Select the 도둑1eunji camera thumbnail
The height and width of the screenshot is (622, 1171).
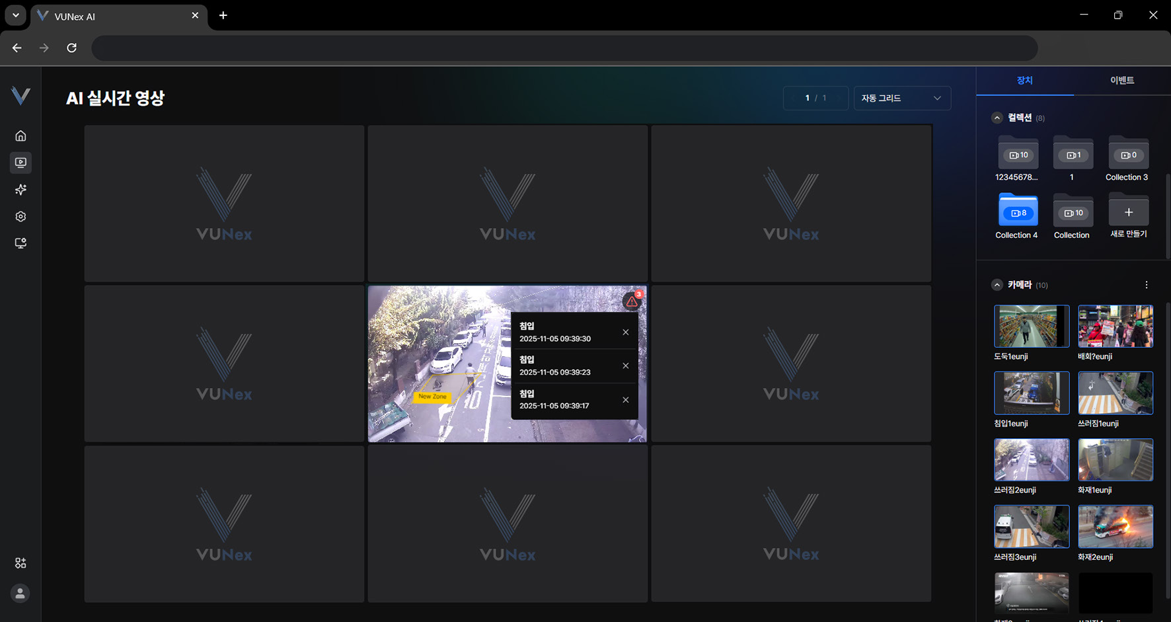(1031, 327)
